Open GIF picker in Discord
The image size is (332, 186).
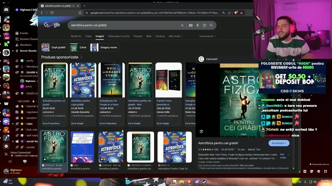(305, 171)
